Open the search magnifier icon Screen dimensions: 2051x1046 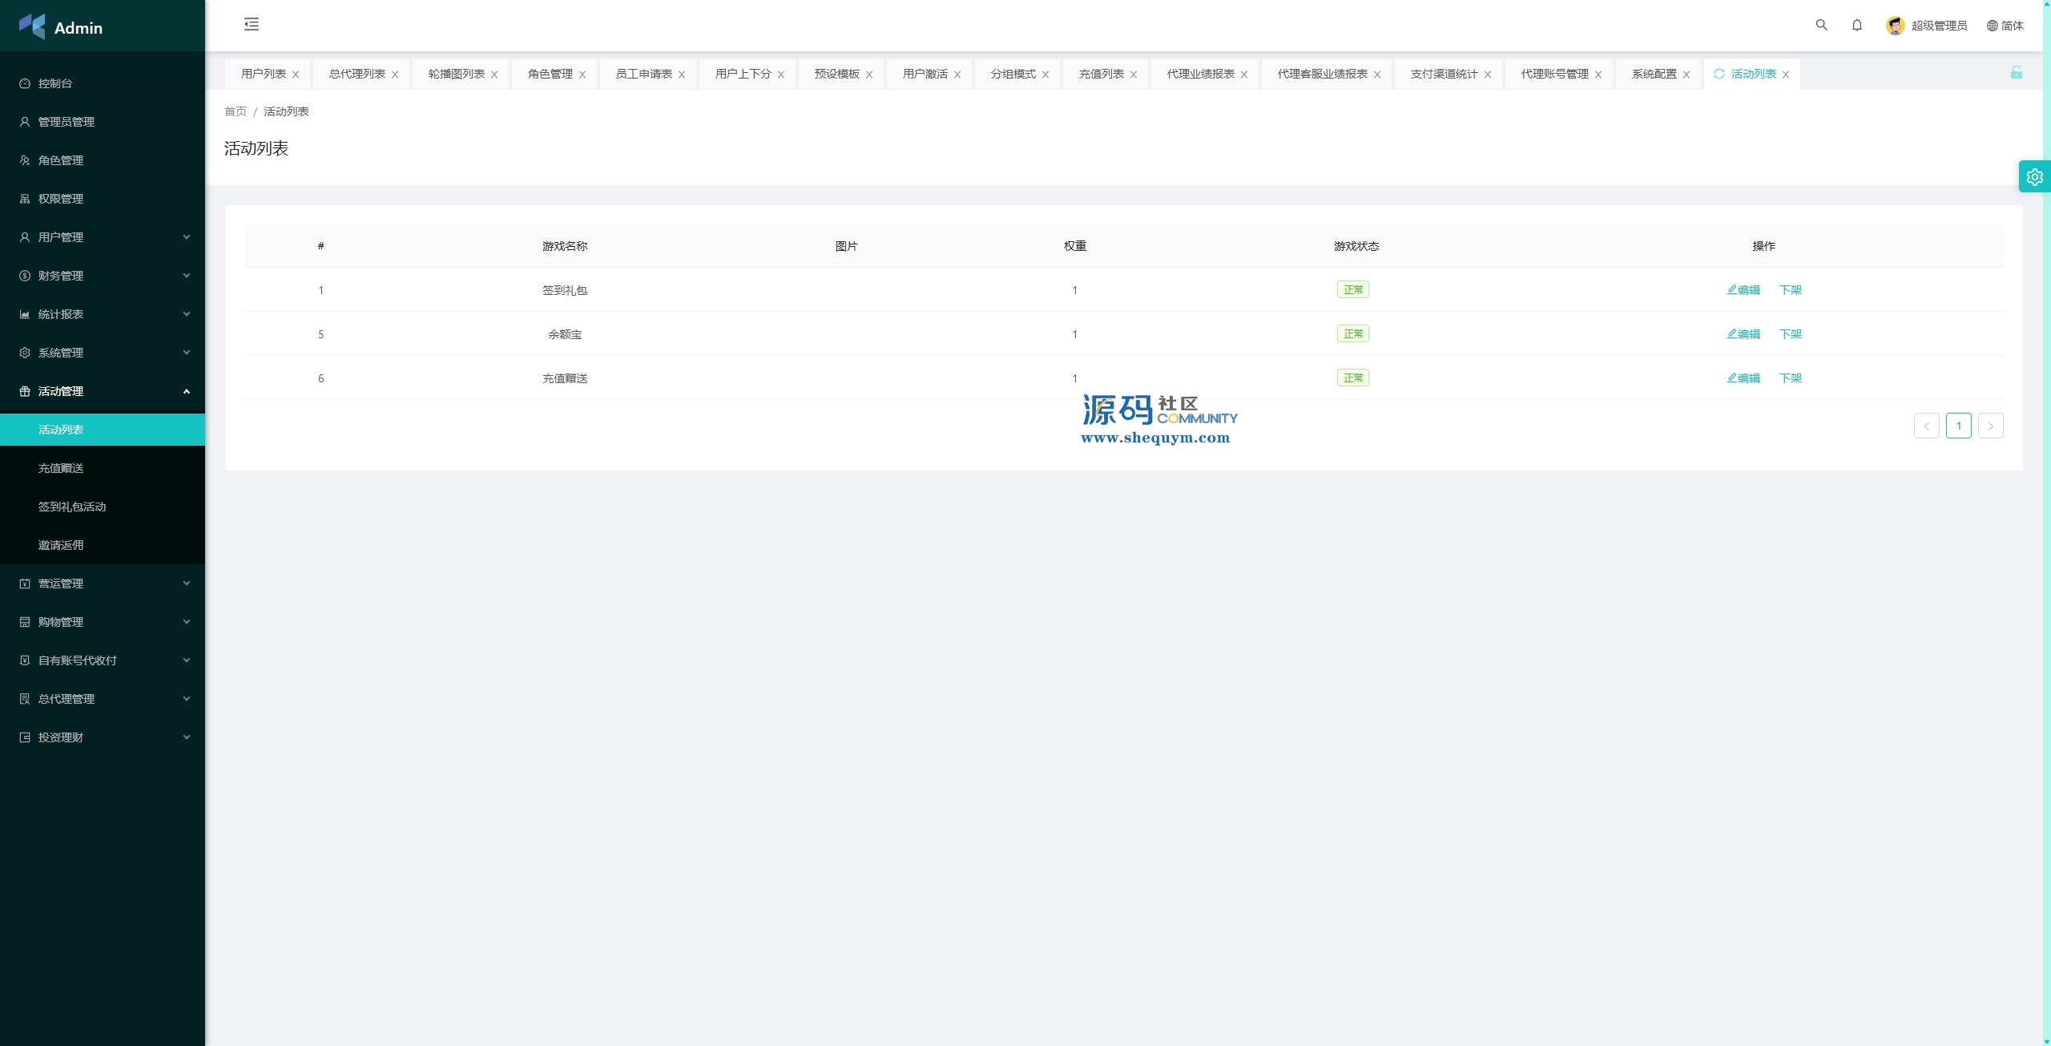[x=1821, y=25]
